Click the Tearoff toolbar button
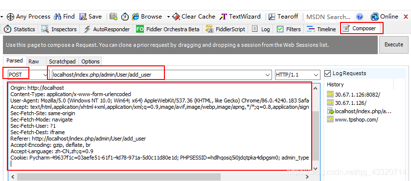The width and height of the screenshot is (411, 181). (x=283, y=17)
